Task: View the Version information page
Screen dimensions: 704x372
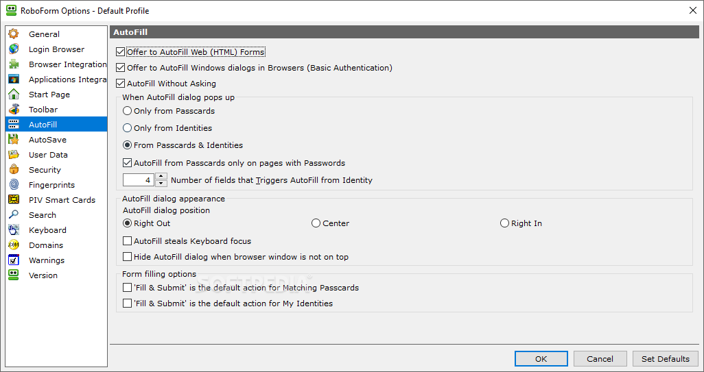Action: pyautogui.click(x=56, y=275)
